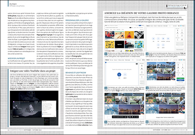Click the embed code dialog in the YouTube screenshot

[x=49, y=109]
